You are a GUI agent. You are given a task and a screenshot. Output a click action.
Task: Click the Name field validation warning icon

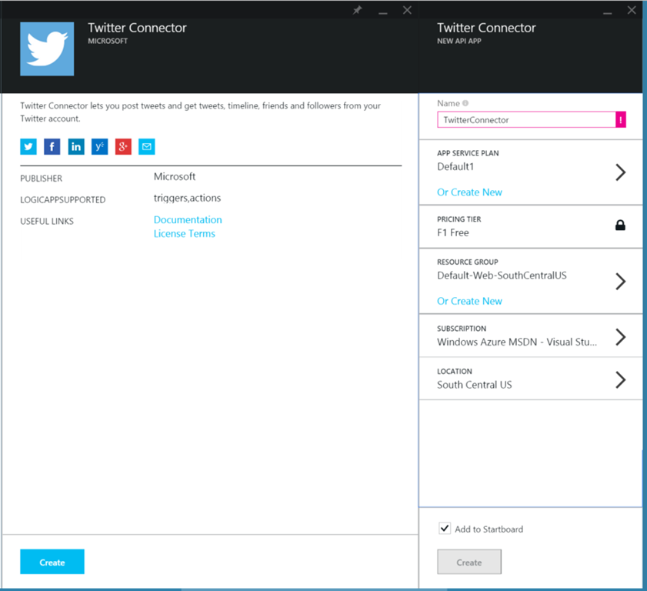(621, 120)
